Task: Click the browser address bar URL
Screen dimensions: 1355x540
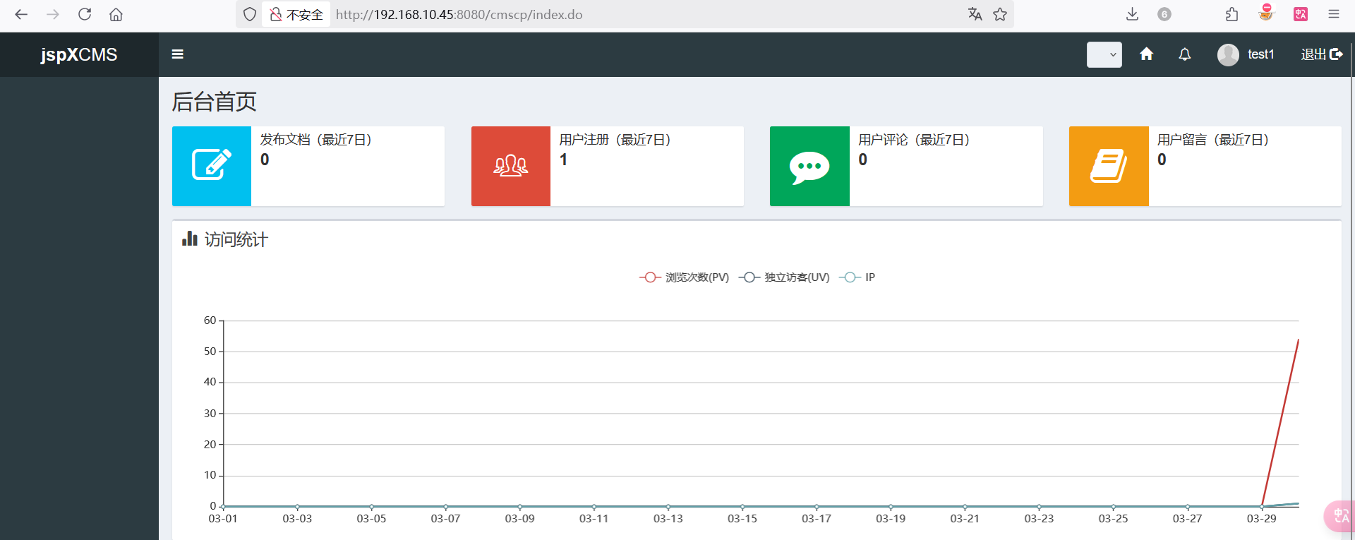Action: (459, 14)
